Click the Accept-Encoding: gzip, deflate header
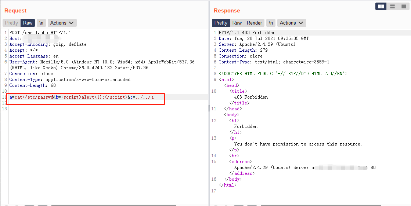411x206 pixels. 48,44
